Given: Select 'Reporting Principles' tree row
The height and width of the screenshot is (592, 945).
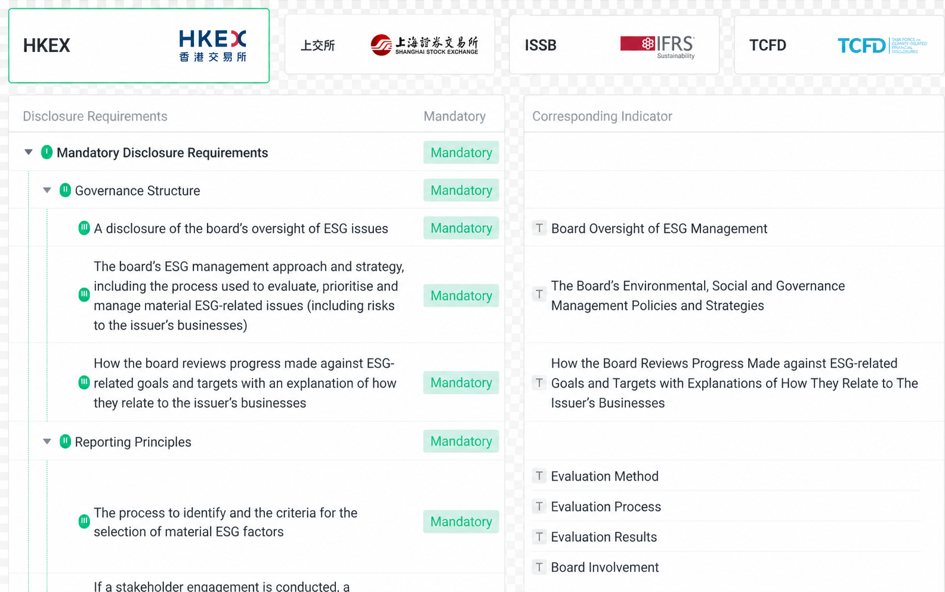Looking at the screenshot, I should (x=257, y=441).
